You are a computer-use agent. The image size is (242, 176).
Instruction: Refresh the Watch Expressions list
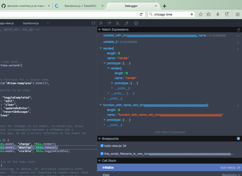[x=239, y=29]
